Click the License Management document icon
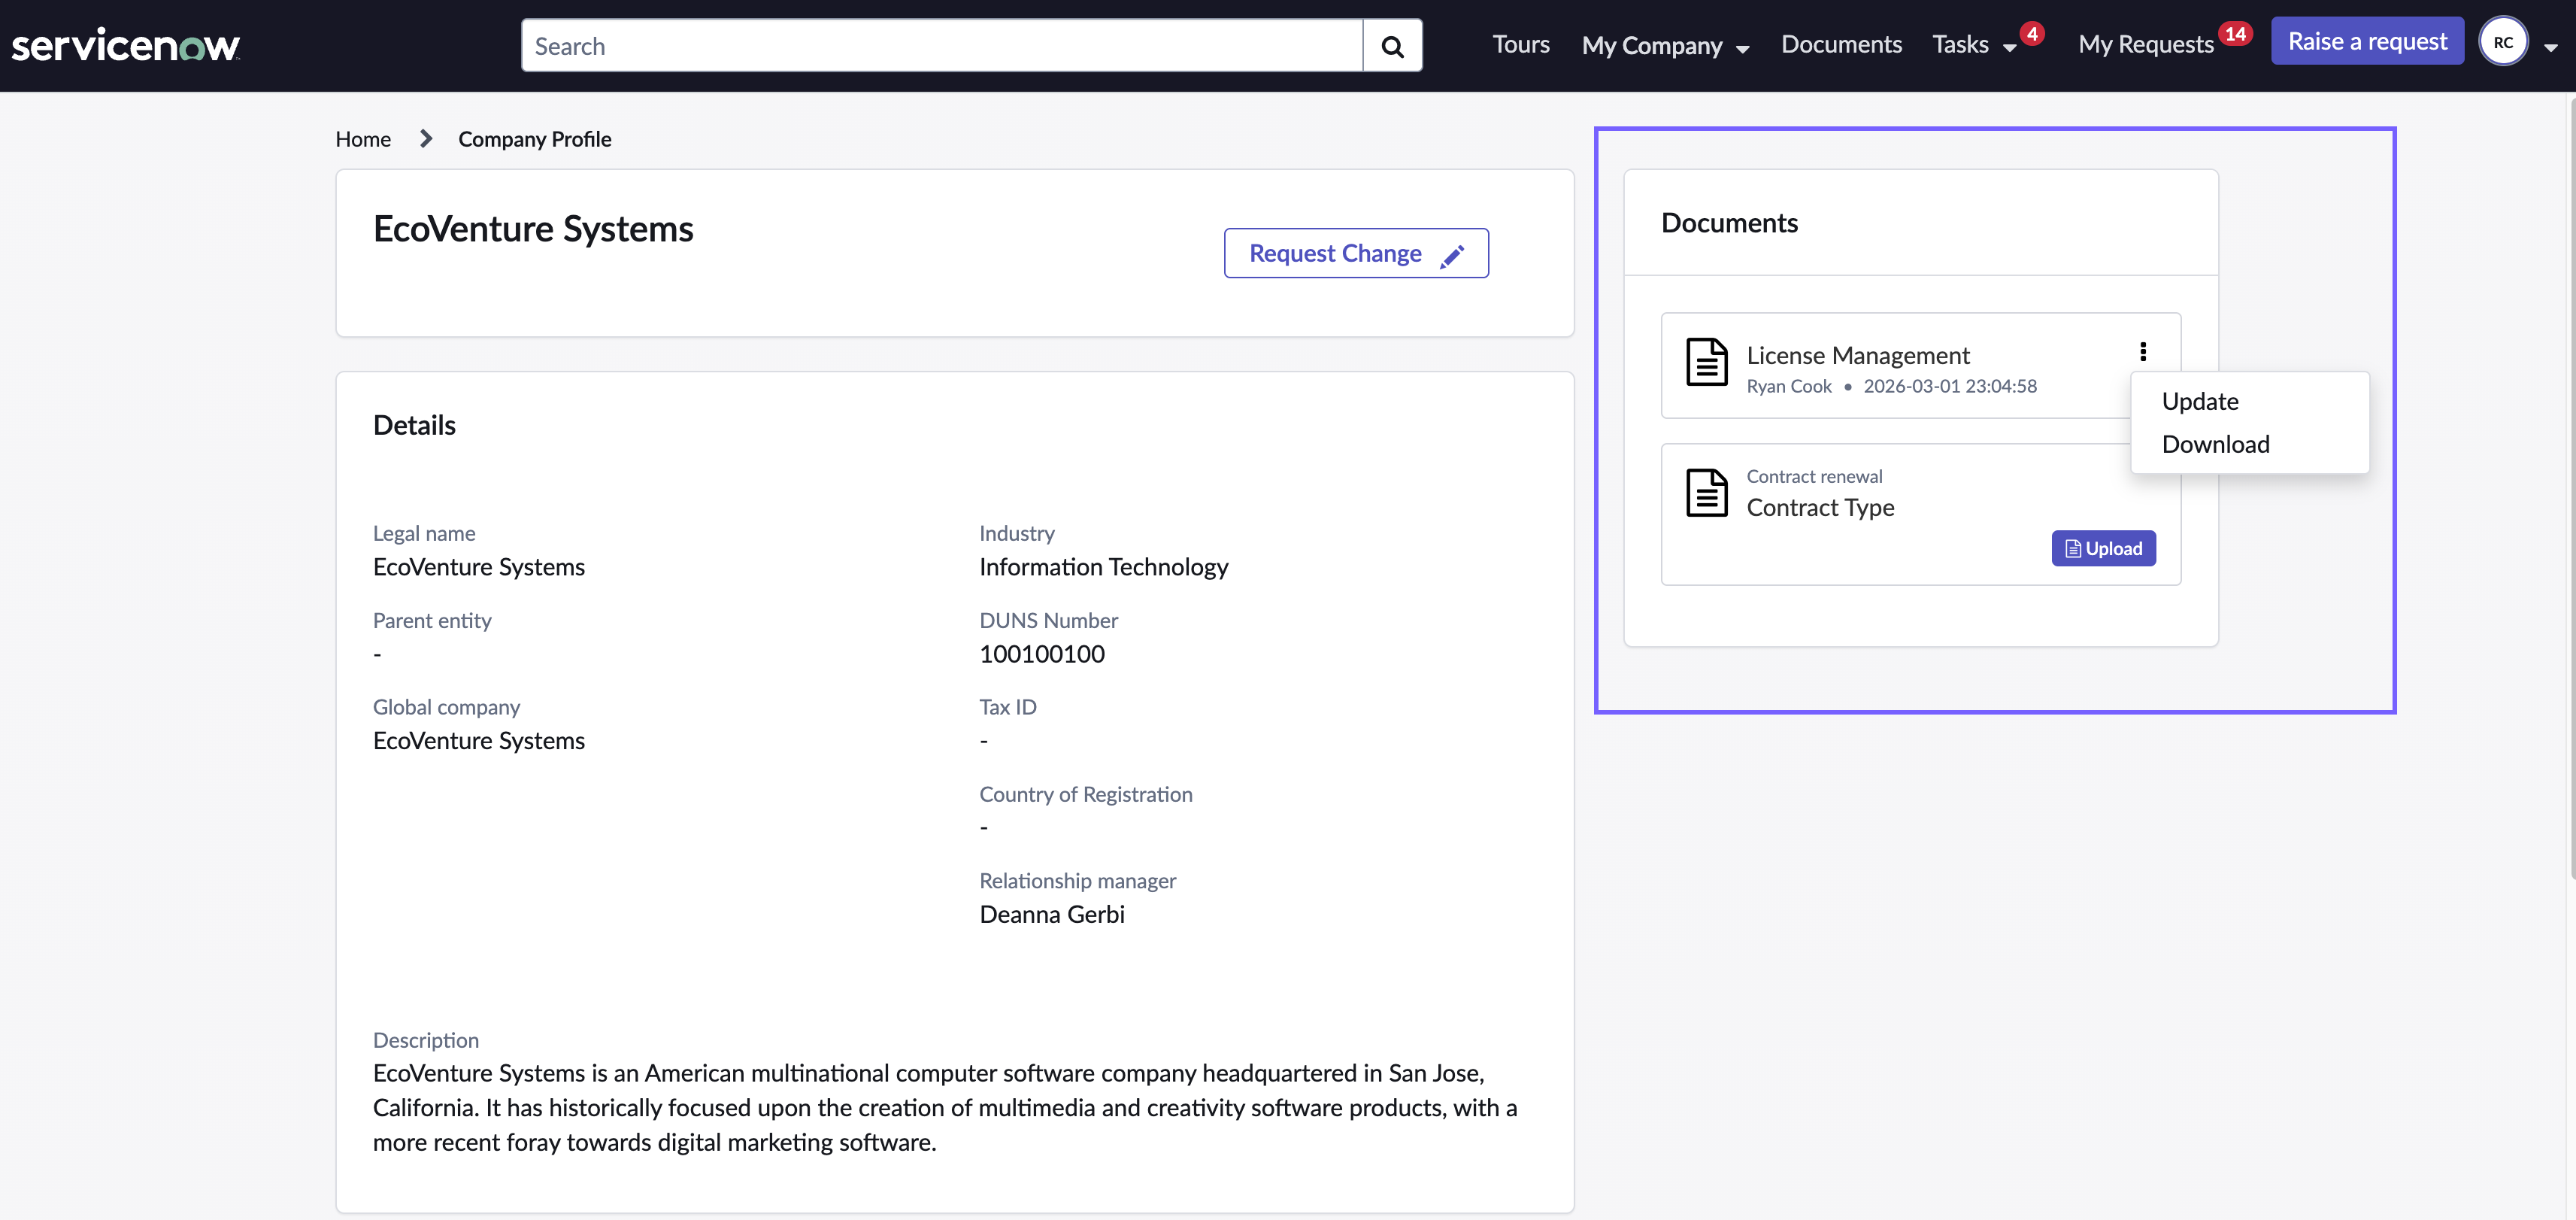 [1706, 362]
